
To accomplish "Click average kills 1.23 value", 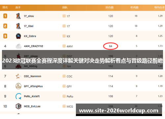I will click(x=160, y=96).
